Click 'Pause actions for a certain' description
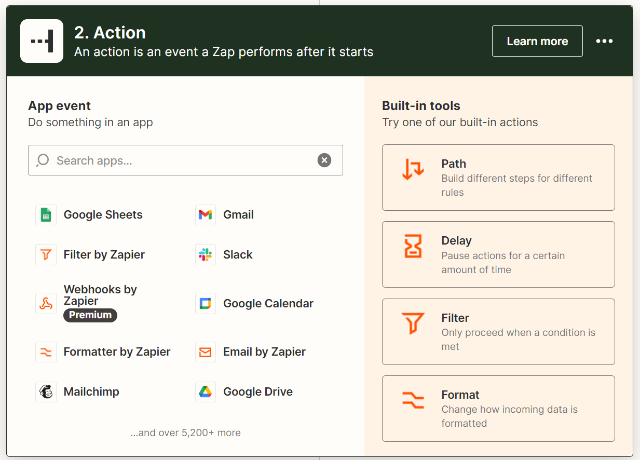The height and width of the screenshot is (460, 640). click(x=503, y=256)
